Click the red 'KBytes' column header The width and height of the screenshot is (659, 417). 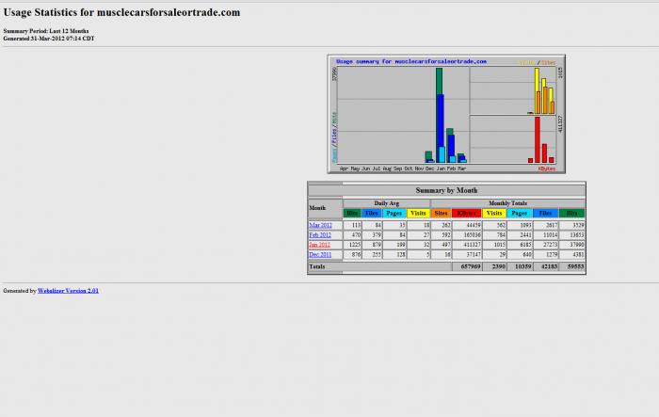pos(467,213)
